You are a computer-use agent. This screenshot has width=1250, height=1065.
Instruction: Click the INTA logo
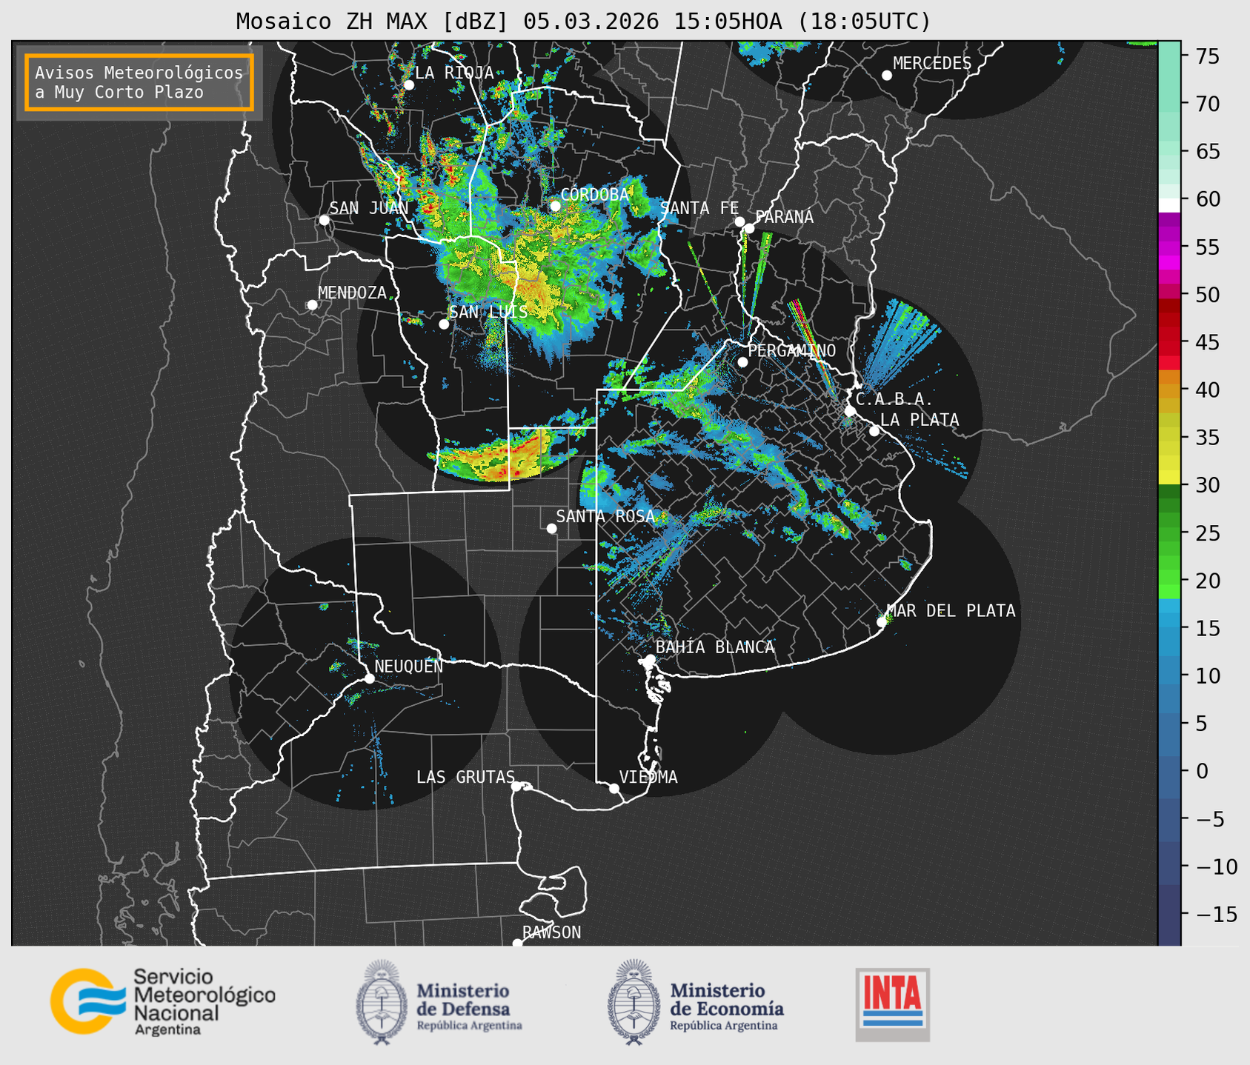[x=892, y=1004]
